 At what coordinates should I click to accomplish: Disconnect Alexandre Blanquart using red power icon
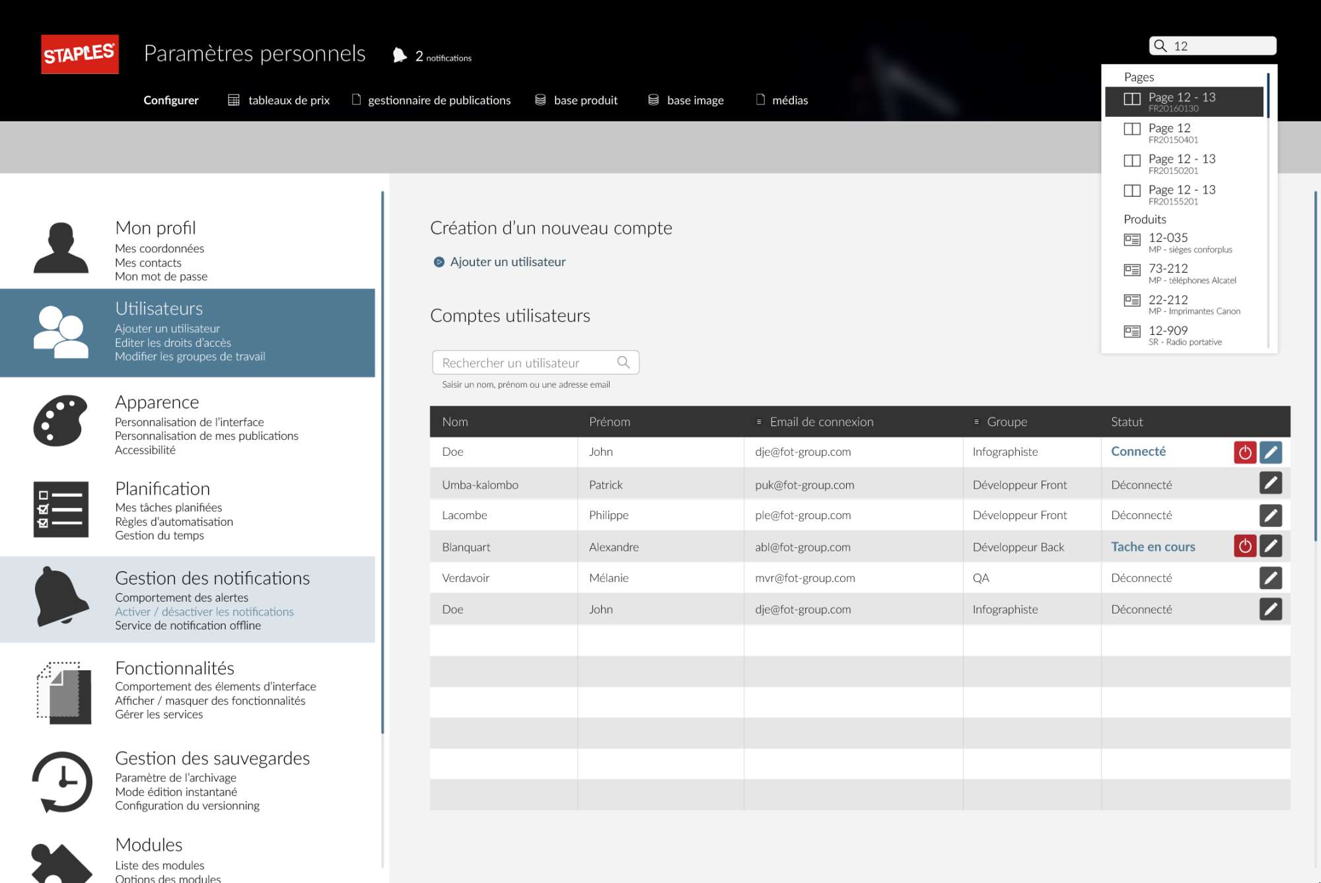[x=1244, y=546]
